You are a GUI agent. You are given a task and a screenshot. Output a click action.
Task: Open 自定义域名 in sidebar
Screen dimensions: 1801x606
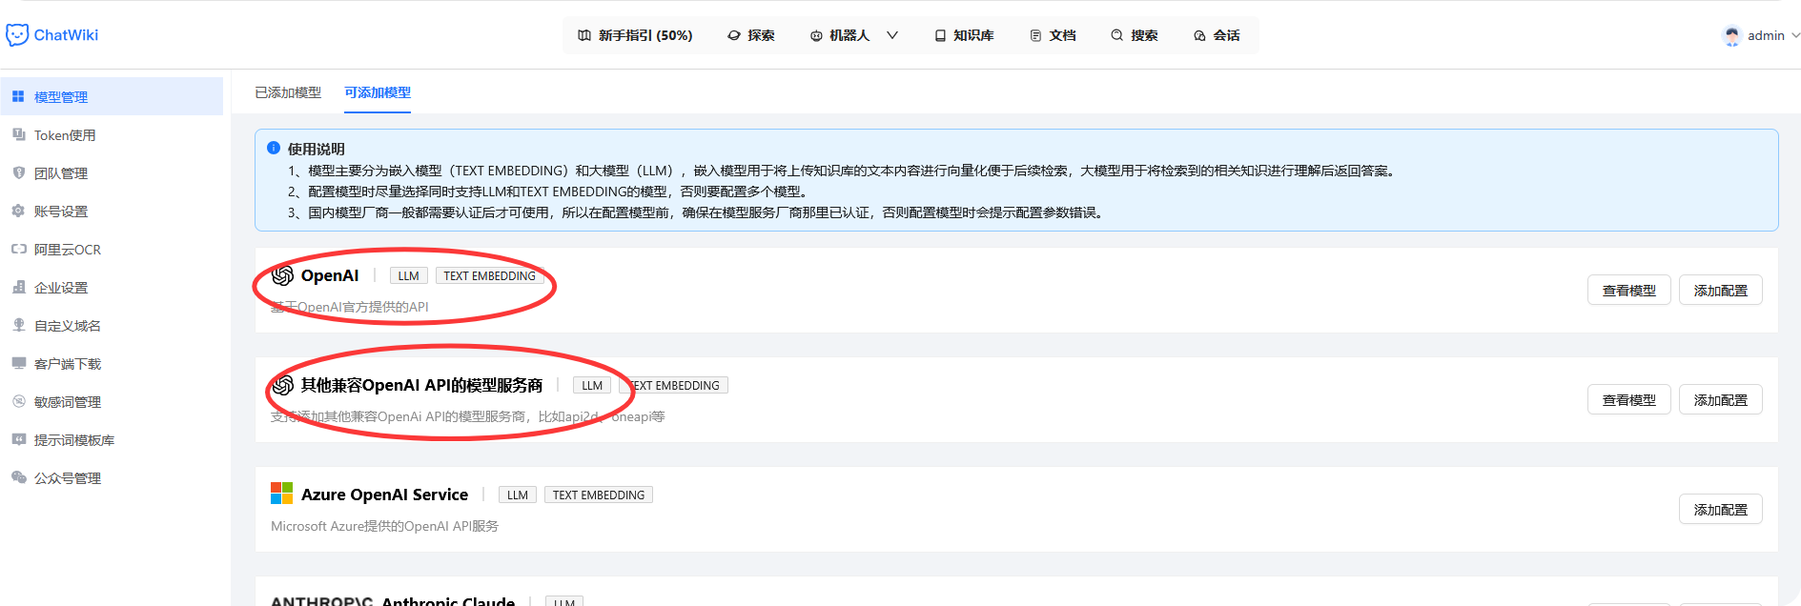pyautogui.click(x=112, y=325)
